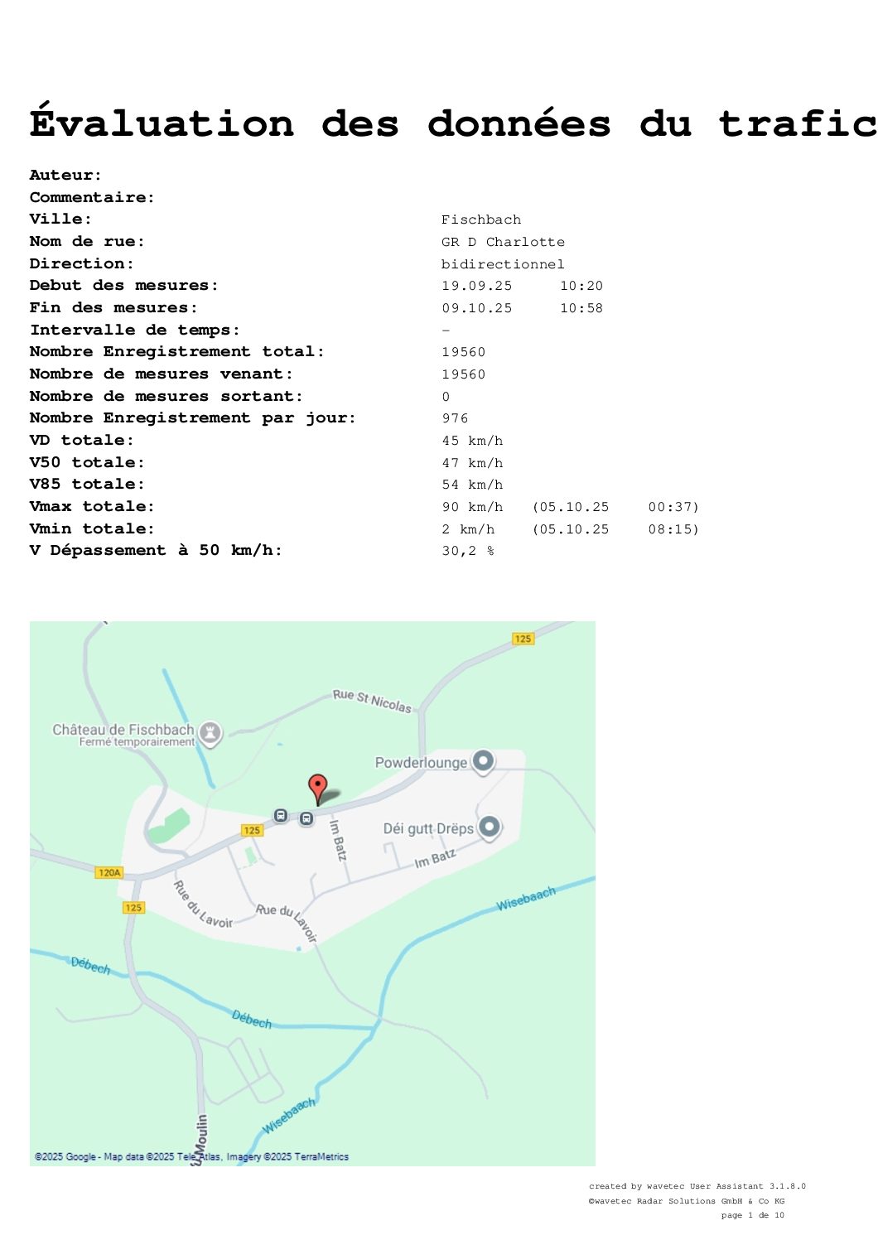Select the "19560" value for Nombre Enregistrement total
This screenshot has width=878, height=1240.
pos(464,352)
